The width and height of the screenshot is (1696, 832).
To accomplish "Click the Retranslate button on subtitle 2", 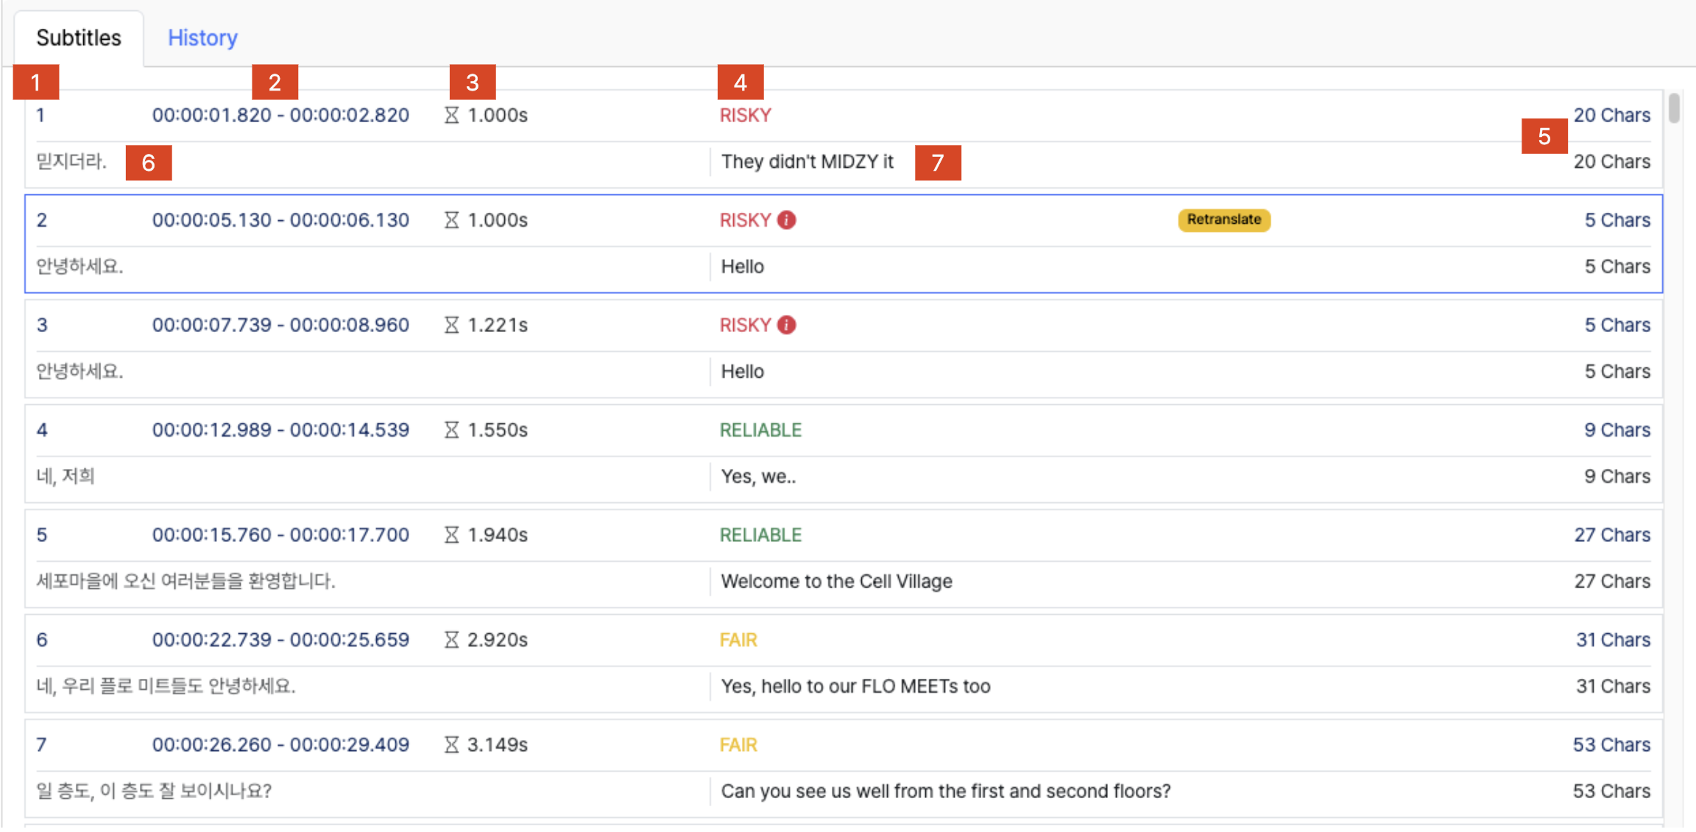I will pos(1224,219).
